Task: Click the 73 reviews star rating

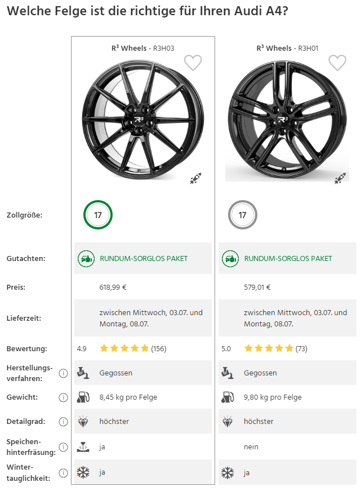Action: click(x=269, y=348)
